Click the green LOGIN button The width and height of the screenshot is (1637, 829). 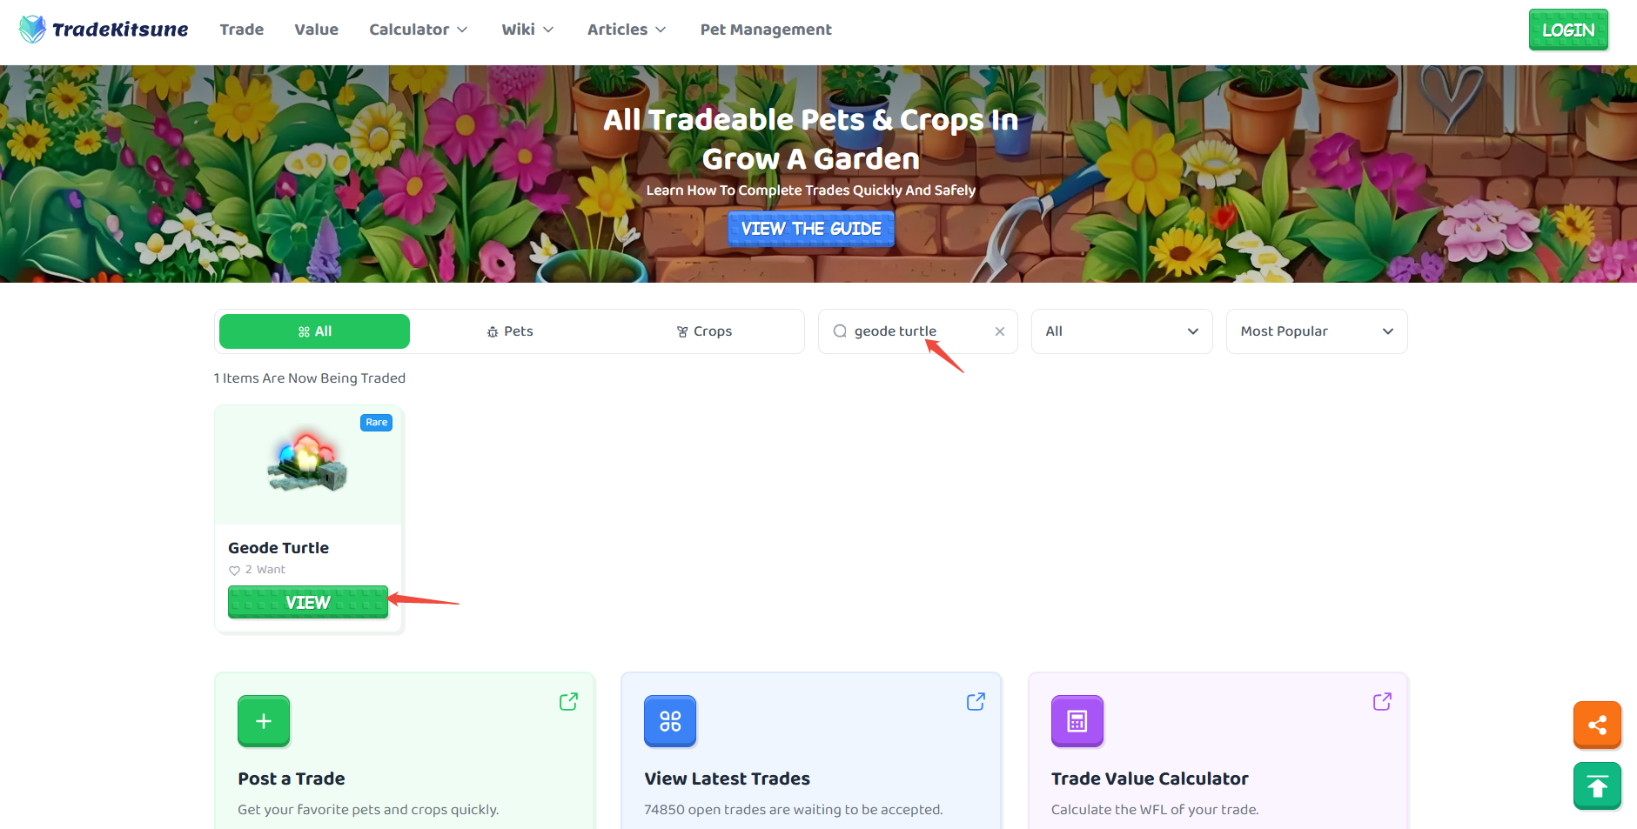point(1568,30)
